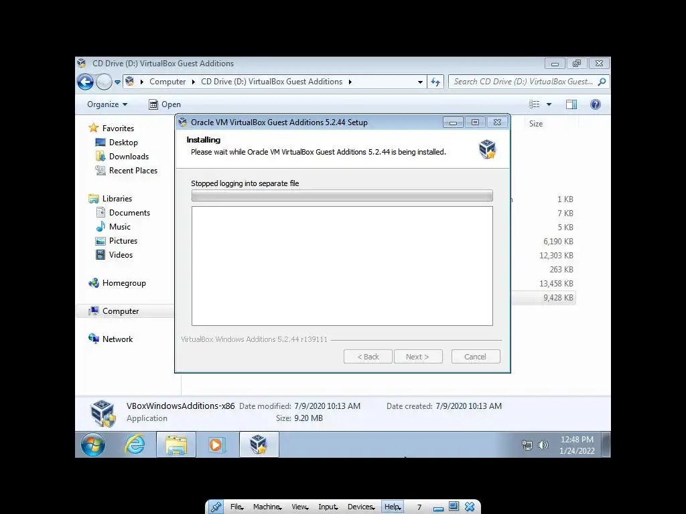Click the volume speaker tray icon
Viewport: 686px width, 514px height.
tap(543, 445)
